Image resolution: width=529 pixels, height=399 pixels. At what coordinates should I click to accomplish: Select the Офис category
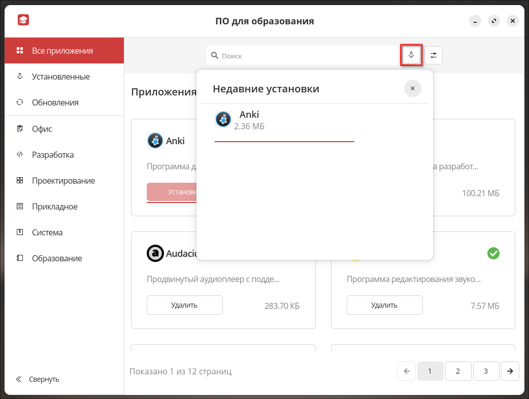[42, 129]
